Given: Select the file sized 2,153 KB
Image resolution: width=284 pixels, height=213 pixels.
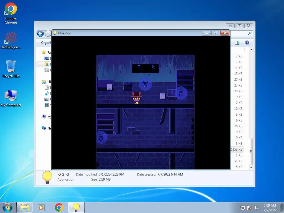Looking at the screenshot, I should click(x=237, y=149).
